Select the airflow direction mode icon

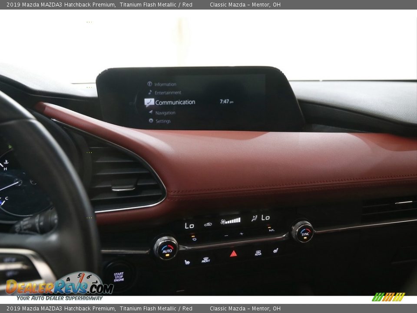click(x=254, y=217)
